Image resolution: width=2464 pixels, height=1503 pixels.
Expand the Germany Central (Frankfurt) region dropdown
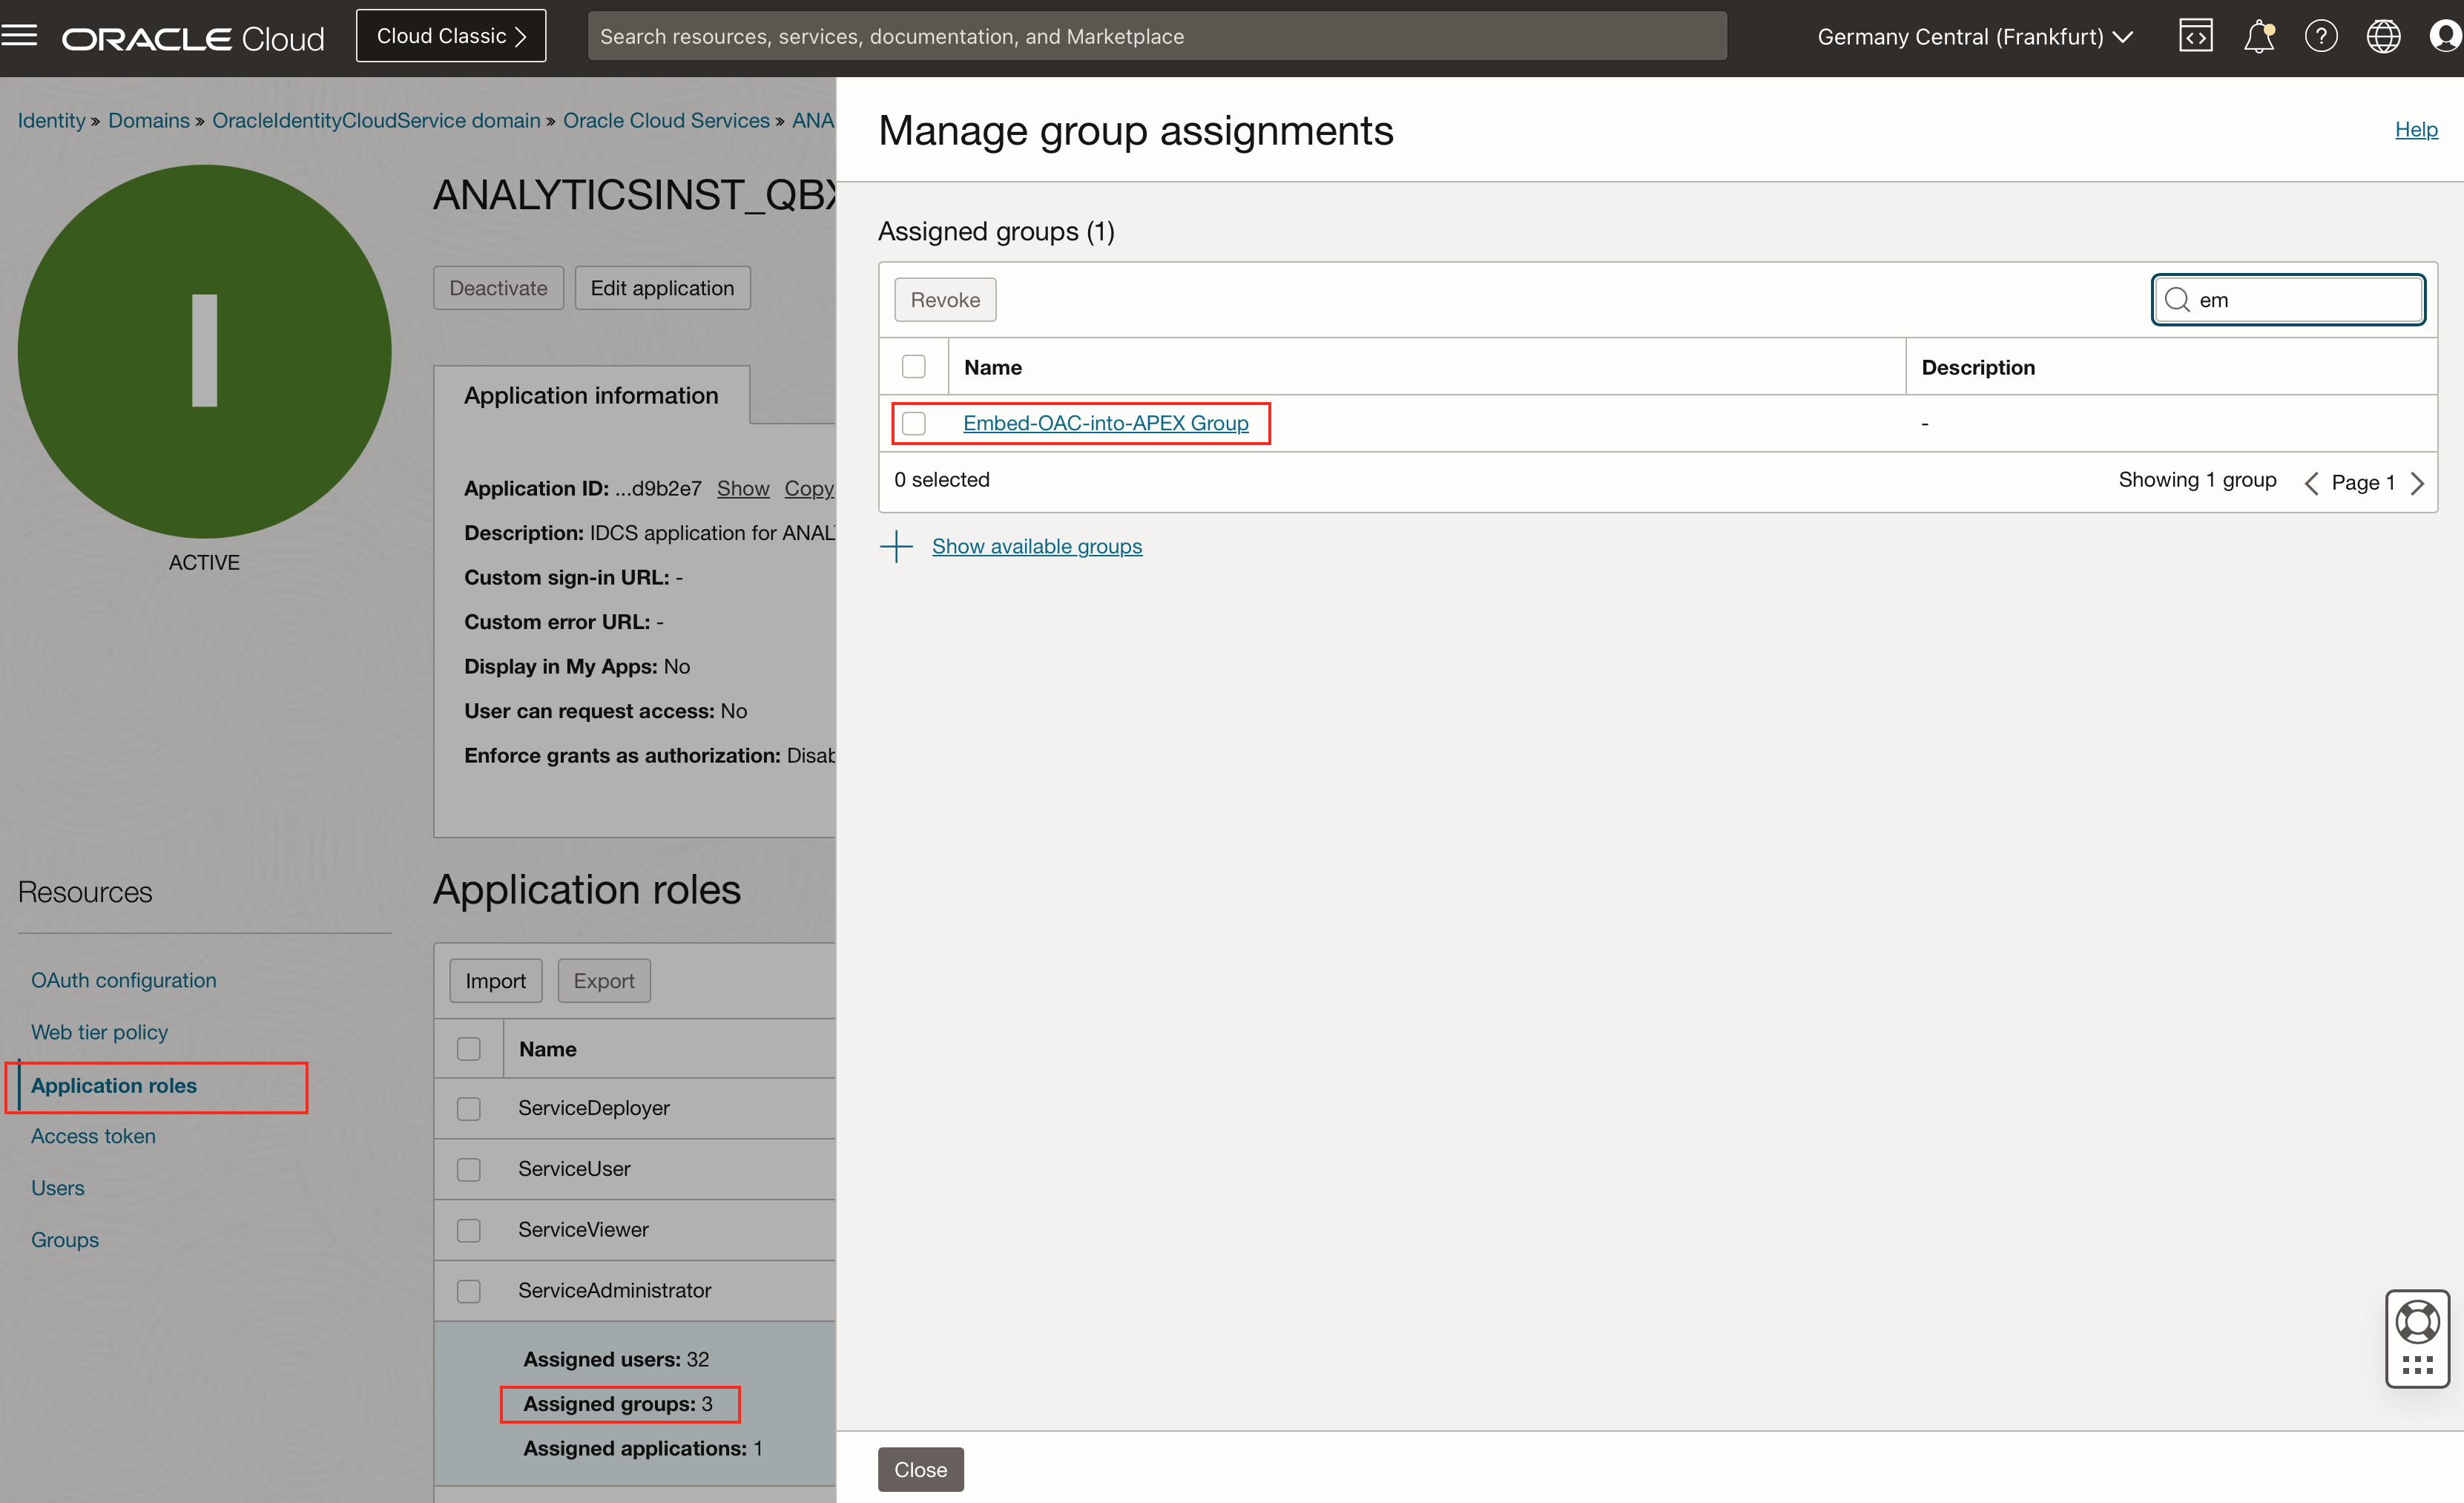click(x=1974, y=37)
